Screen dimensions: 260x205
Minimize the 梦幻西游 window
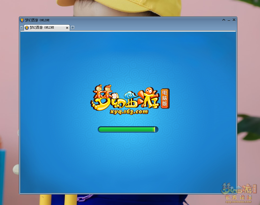(229, 20)
